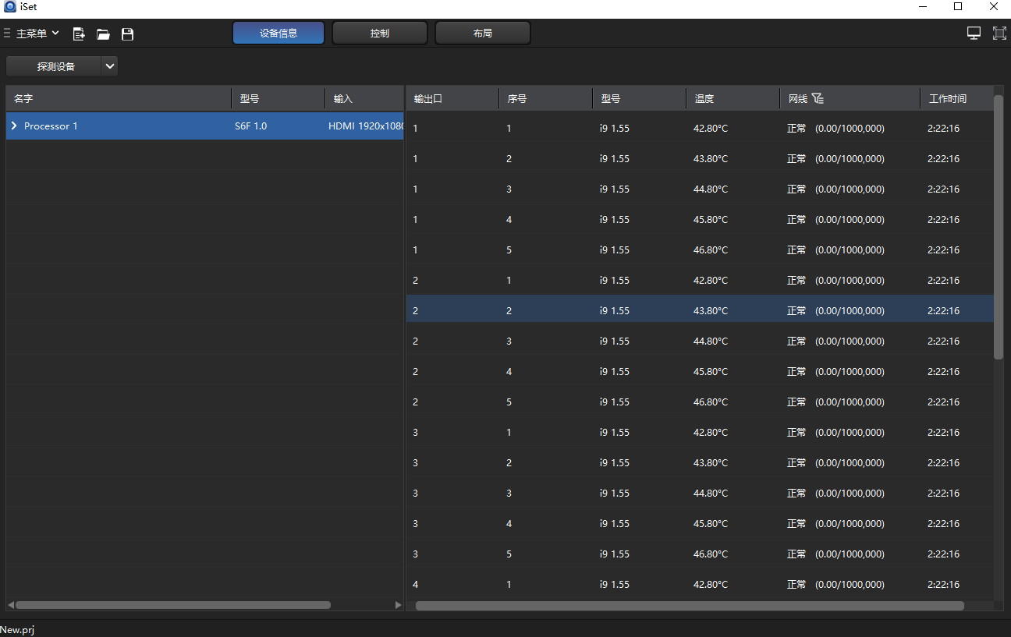Image resolution: width=1011 pixels, height=637 pixels.
Task: Click the filter icon beside 网线 header
Action: coord(818,98)
